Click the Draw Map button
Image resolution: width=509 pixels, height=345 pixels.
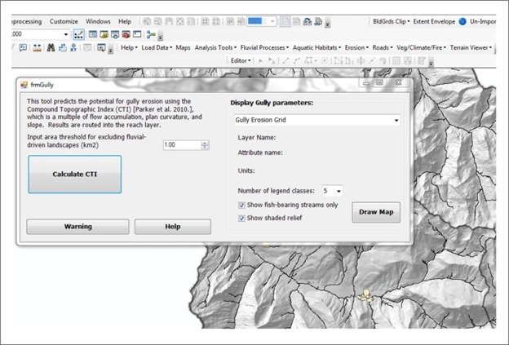pyautogui.click(x=376, y=212)
